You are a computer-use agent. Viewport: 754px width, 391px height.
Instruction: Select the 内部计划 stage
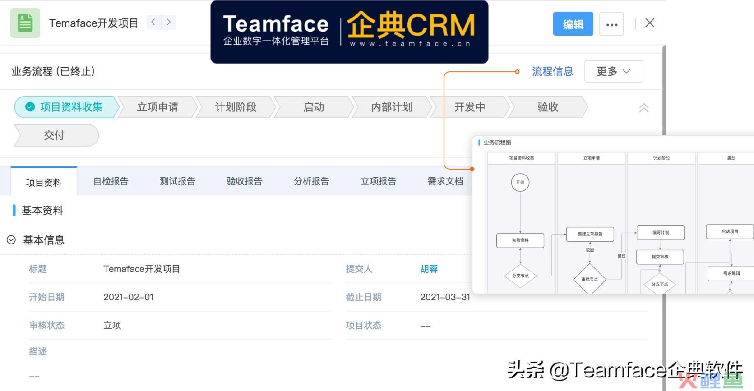[x=392, y=107]
